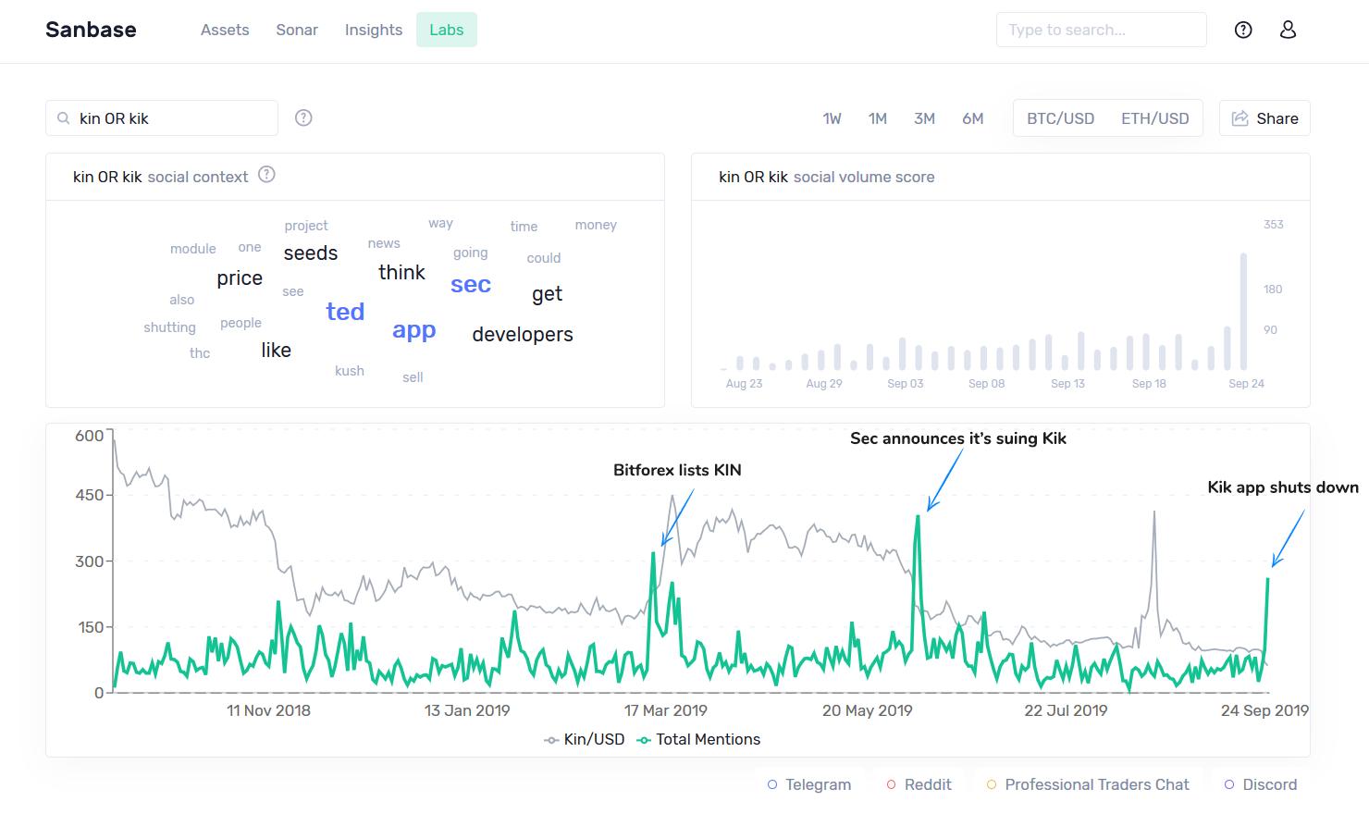This screenshot has width=1369, height=826.
Task: Select Professional Traders Chat source
Action: 1088,784
